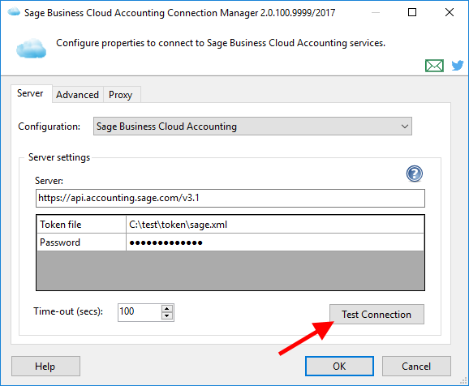Click the Token file label cell
The height and width of the screenshot is (386, 469).
point(81,225)
